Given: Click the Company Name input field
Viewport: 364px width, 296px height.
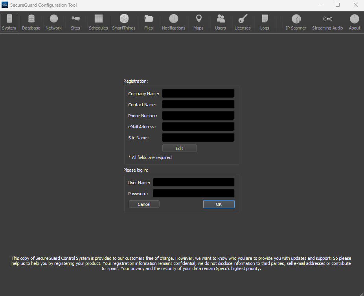Looking at the screenshot, I should pos(198,93).
